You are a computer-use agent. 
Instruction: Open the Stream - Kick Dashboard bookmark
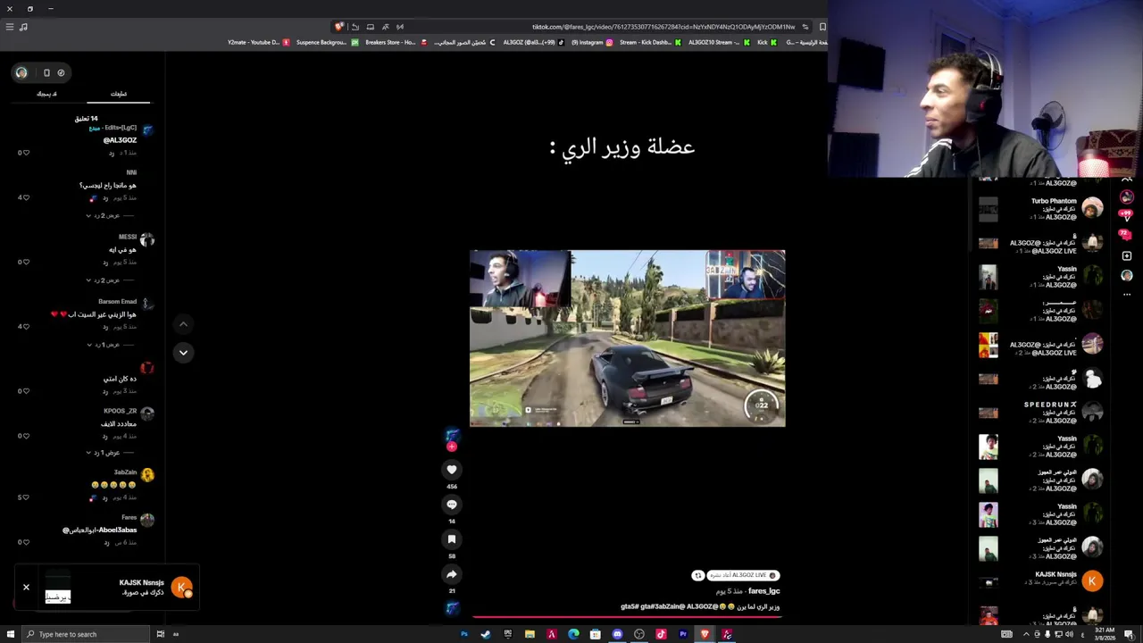click(x=650, y=42)
